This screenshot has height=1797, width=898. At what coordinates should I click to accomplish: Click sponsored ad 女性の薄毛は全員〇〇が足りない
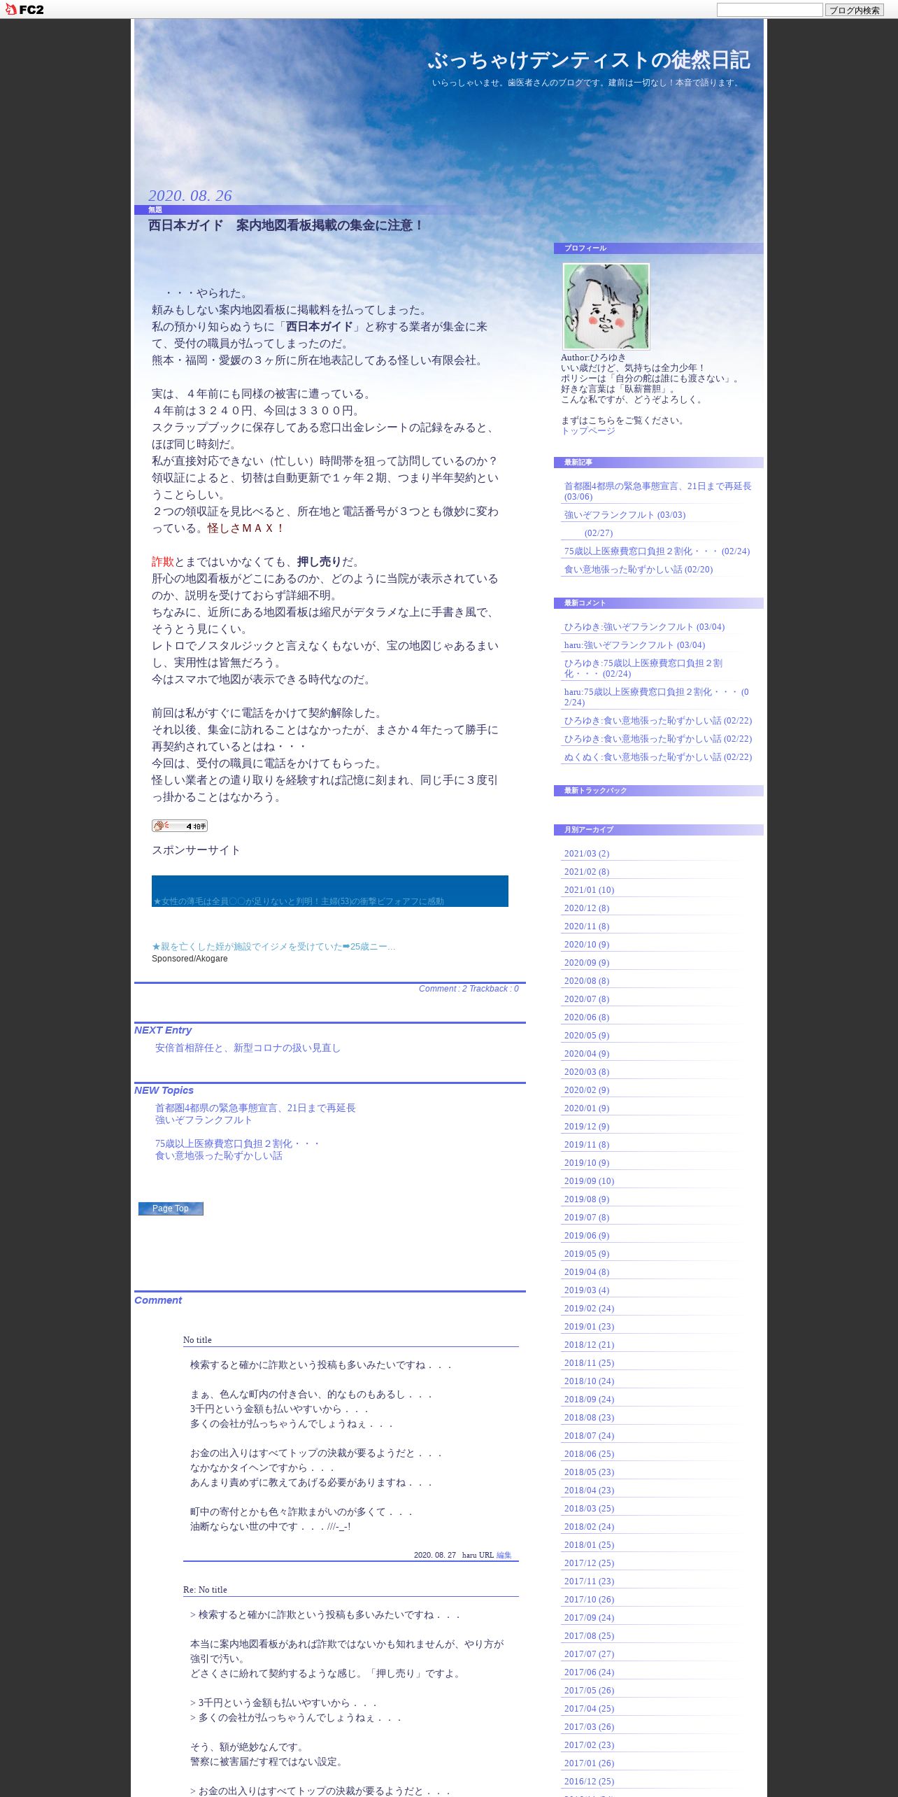[299, 901]
